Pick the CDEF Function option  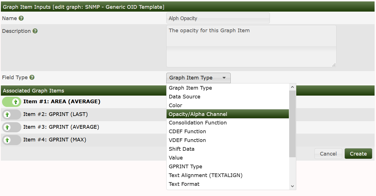[x=187, y=132]
